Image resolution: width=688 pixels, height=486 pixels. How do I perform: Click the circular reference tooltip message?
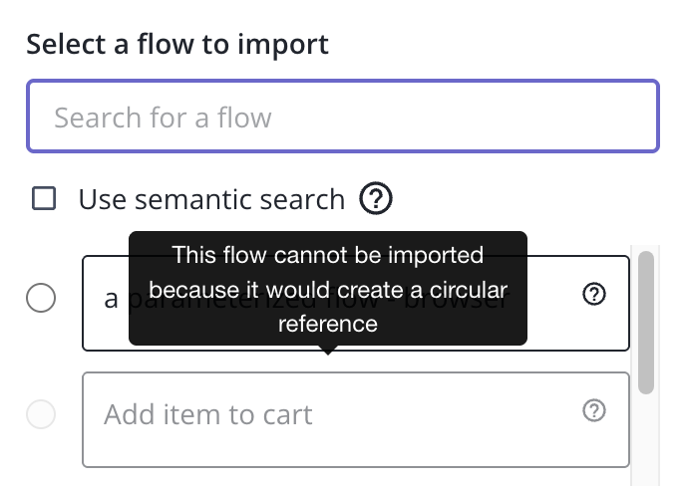(x=328, y=290)
